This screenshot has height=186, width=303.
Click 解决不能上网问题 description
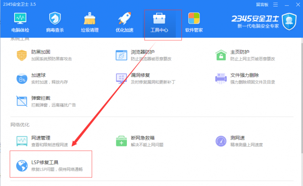tap(147, 145)
